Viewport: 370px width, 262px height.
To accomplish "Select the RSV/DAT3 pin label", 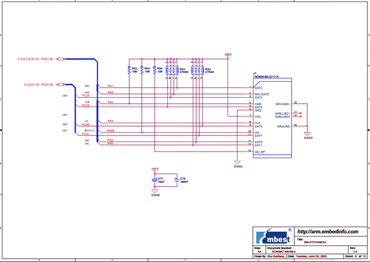I will [262, 94].
